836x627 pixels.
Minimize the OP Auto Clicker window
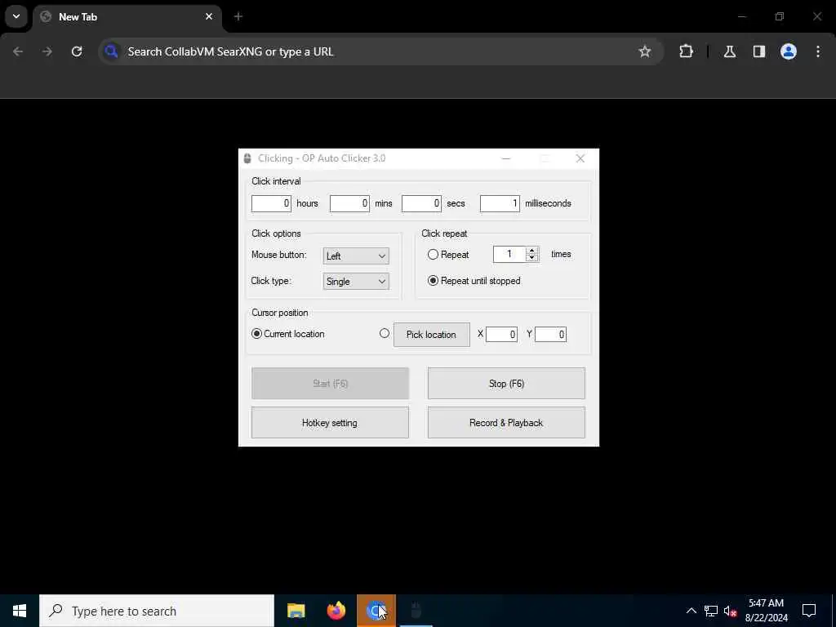(506, 158)
